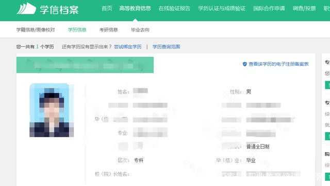Click the blurred name field value
This screenshot has height=186, width=330.
(140, 91)
